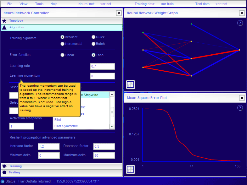Screen dimensions: 247x185
Task: Click the help icon in Error Plot panel
Action: pyautogui.click(x=240, y=108)
